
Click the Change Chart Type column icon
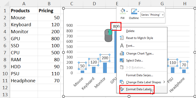(x=122, y=53)
